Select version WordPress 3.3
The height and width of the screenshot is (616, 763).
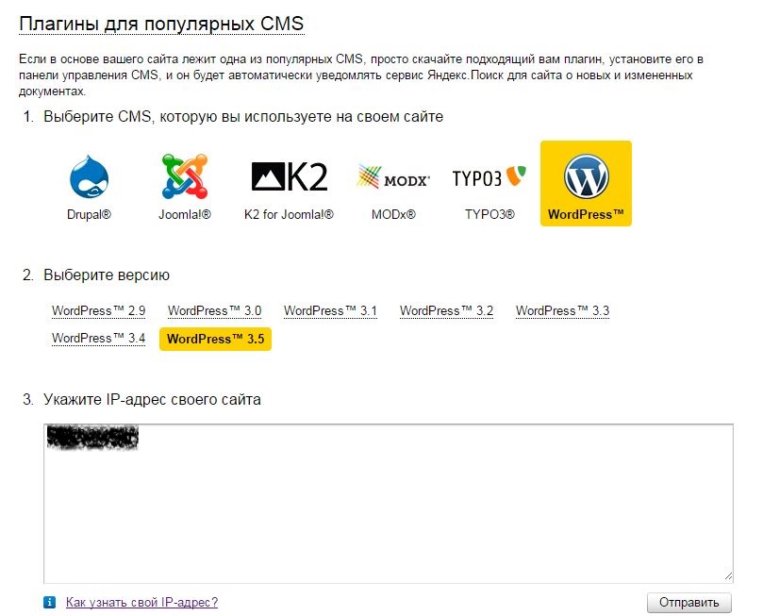[x=562, y=310]
